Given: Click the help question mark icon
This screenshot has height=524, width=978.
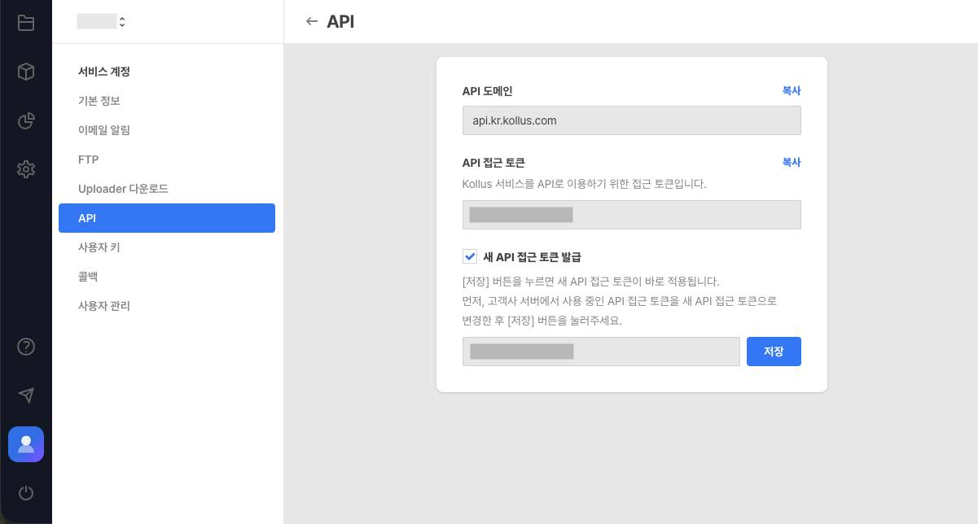Looking at the screenshot, I should coord(25,347).
